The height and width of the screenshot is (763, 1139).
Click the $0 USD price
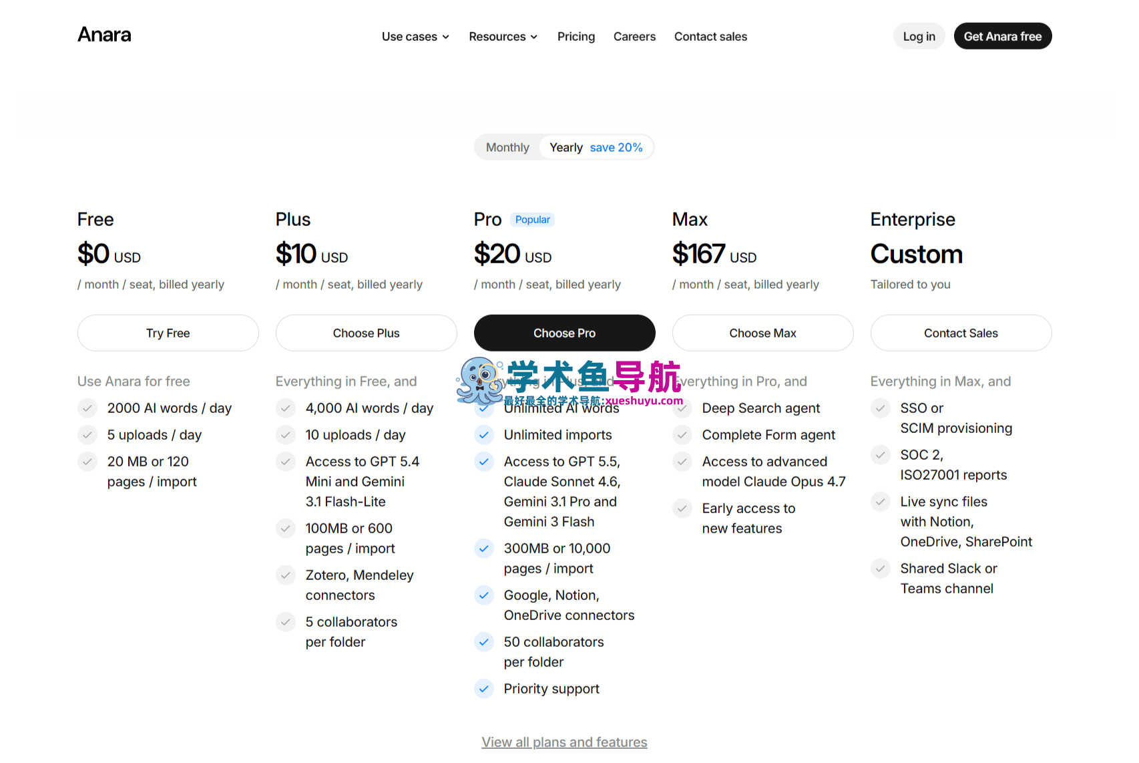(109, 255)
